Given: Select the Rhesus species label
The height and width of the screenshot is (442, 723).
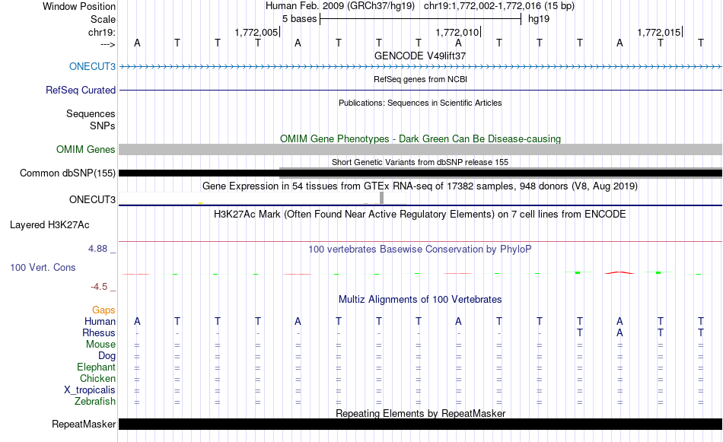Looking at the screenshot, I should [x=99, y=332].
